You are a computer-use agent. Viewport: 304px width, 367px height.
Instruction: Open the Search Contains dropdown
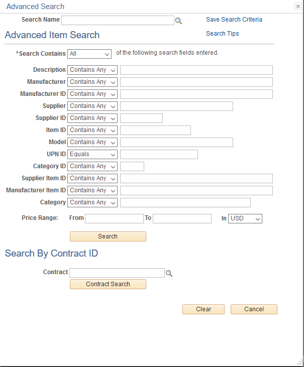(x=89, y=54)
